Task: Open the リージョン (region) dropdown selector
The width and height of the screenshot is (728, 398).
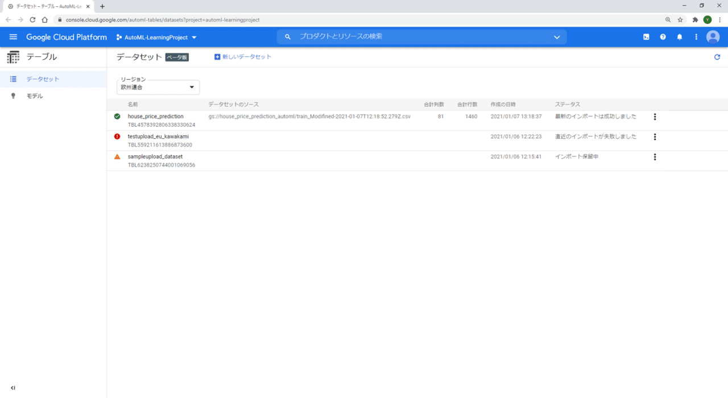Action: click(158, 87)
